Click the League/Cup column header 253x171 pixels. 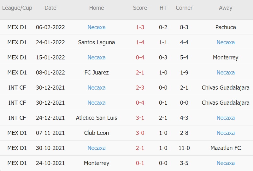click(17, 8)
